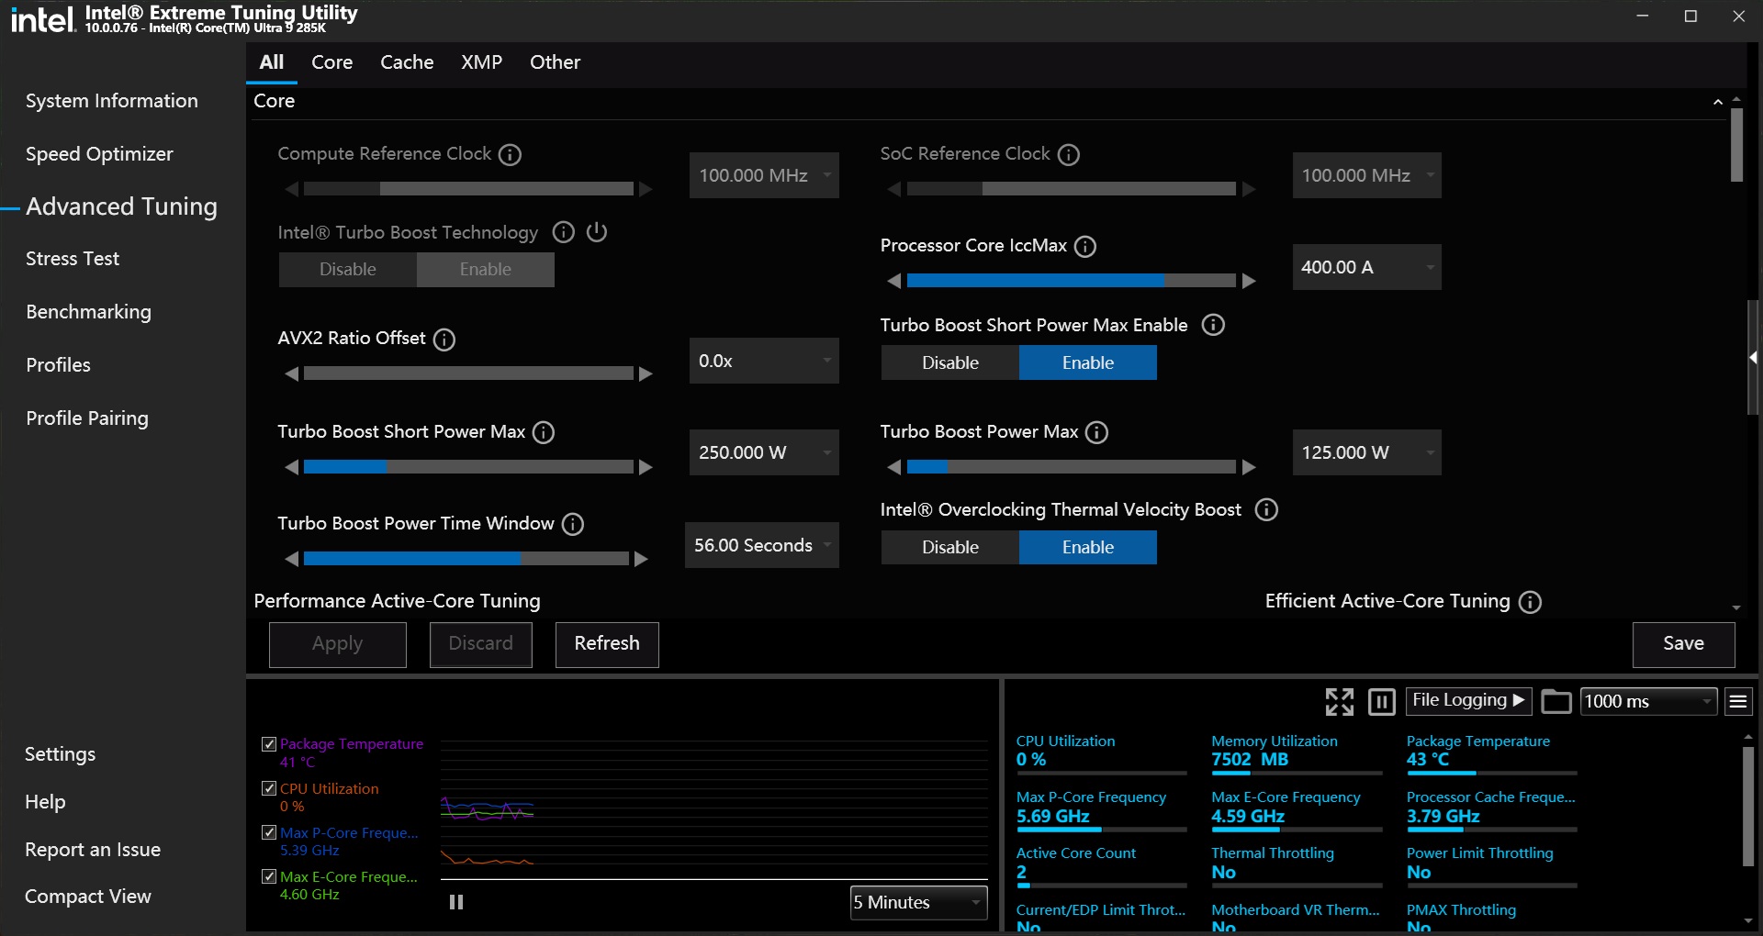The image size is (1763, 936).
Task: Enable Overclocking Thermal Velocity Boost
Action: click(x=1088, y=547)
